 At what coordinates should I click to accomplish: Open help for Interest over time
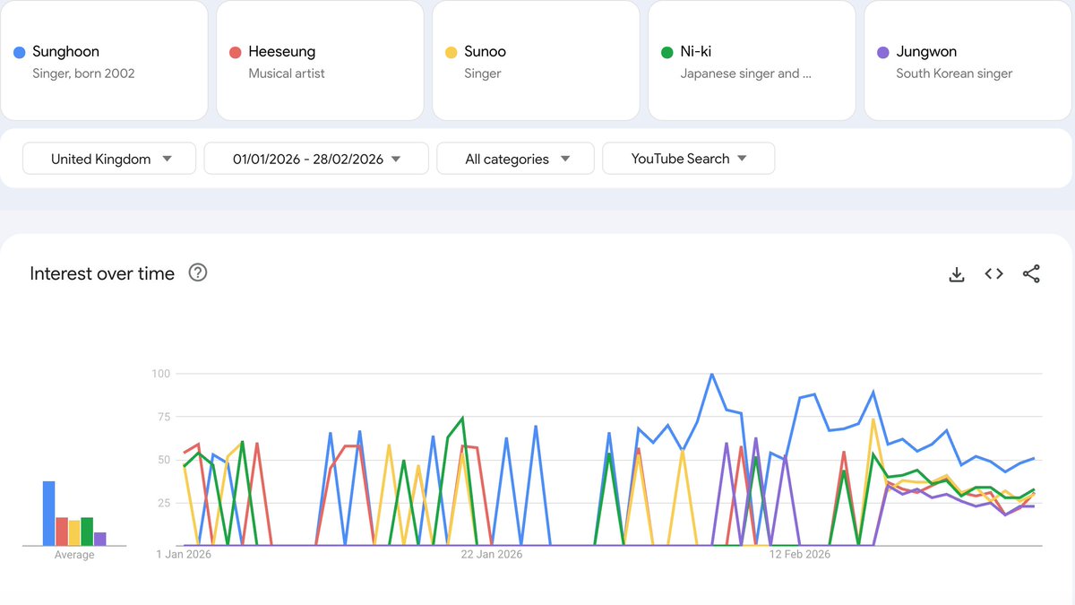[x=198, y=272]
